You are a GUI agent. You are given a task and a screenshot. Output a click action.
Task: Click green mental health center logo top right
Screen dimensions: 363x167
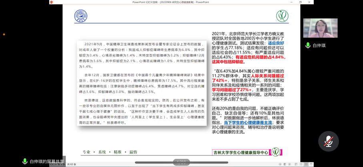tap(282, 16)
